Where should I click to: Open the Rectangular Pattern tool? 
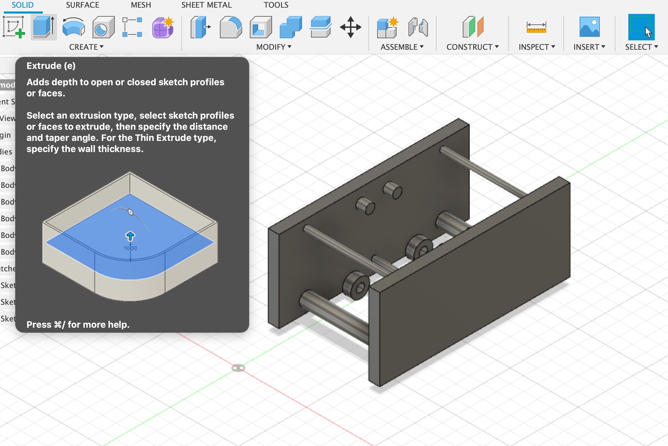click(133, 27)
